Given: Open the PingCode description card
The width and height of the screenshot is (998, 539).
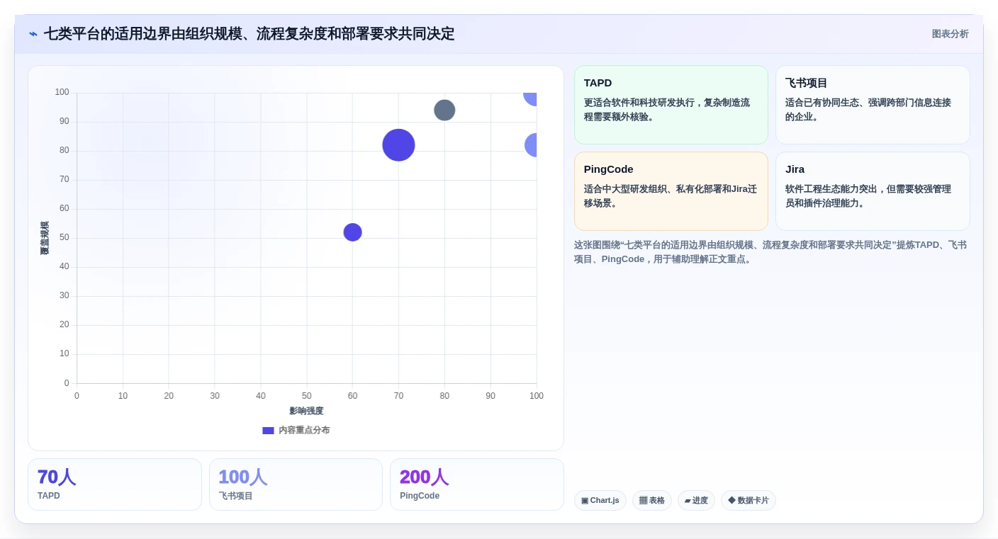Looking at the screenshot, I should point(671,191).
